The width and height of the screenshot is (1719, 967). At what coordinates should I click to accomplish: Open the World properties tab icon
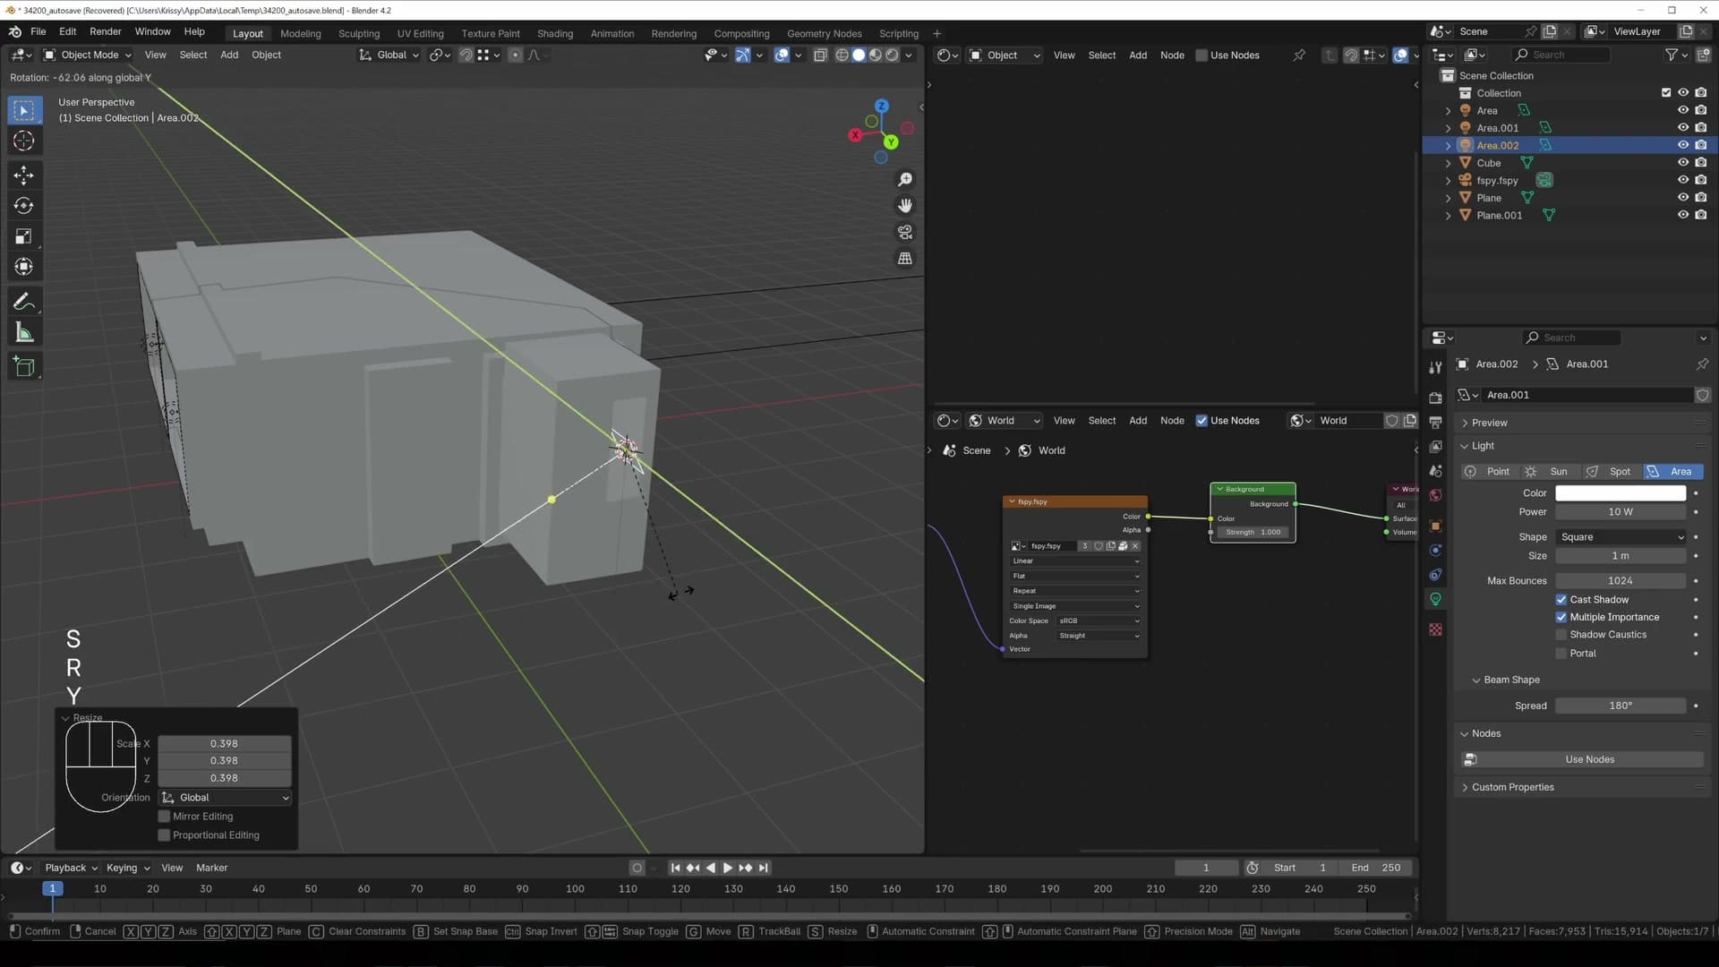point(1435,495)
